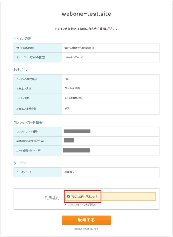Select the webone-test.site domain heading
The image size is (173, 237).
[x=86, y=14]
